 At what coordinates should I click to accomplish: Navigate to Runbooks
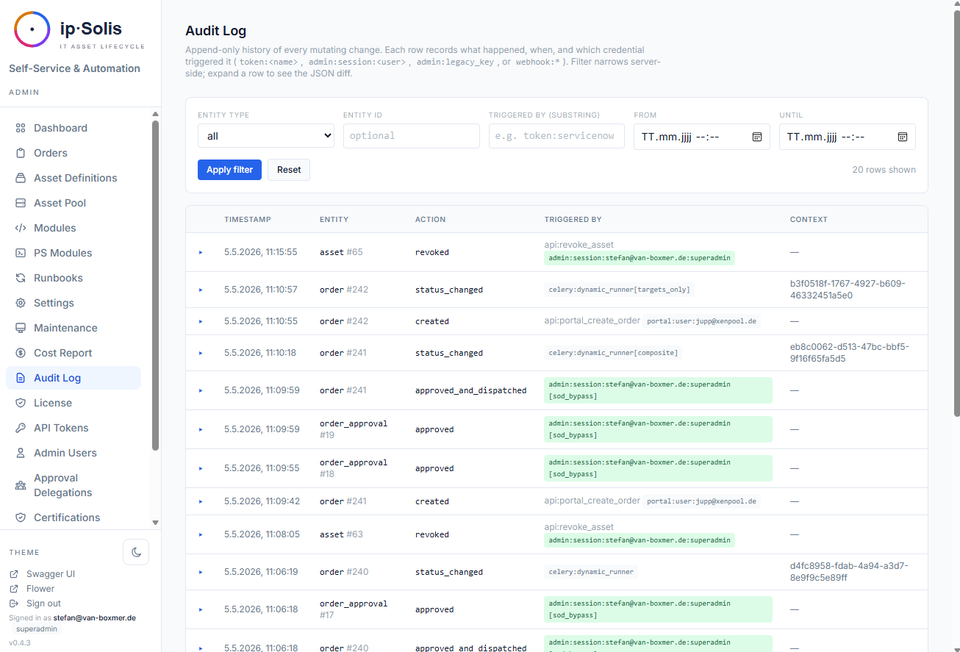[x=74, y=278]
